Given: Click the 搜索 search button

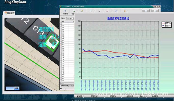Looking at the screenshot, I should (17, 88).
